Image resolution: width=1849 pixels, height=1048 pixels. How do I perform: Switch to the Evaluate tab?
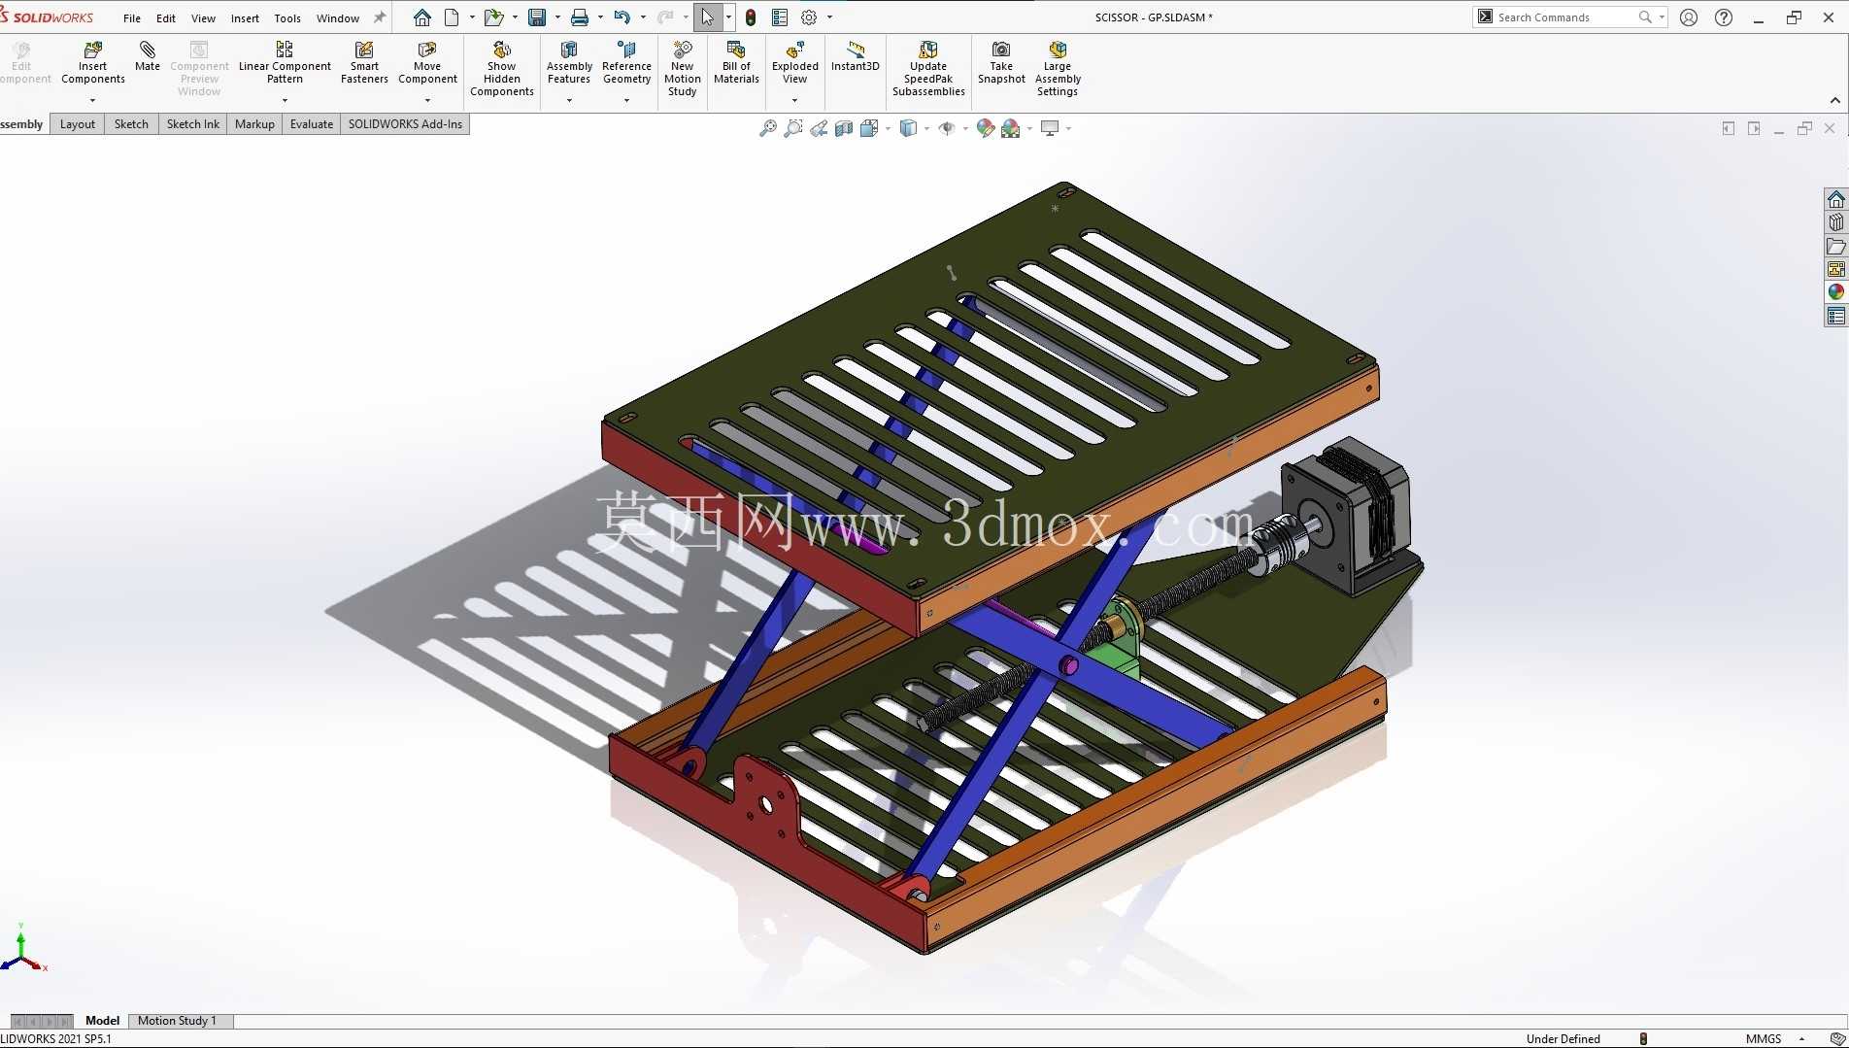click(312, 124)
